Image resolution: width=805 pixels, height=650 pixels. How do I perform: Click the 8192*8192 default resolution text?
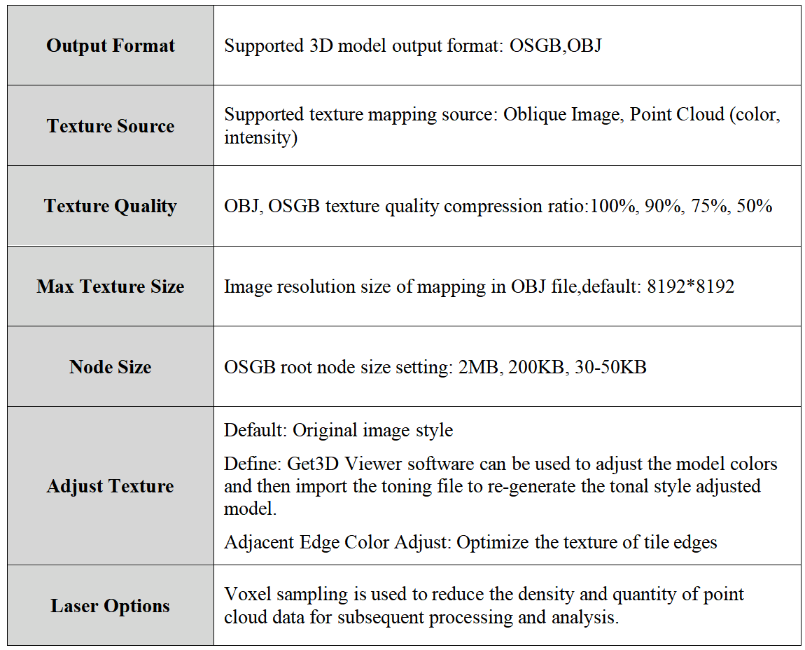[x=690, y=286]
